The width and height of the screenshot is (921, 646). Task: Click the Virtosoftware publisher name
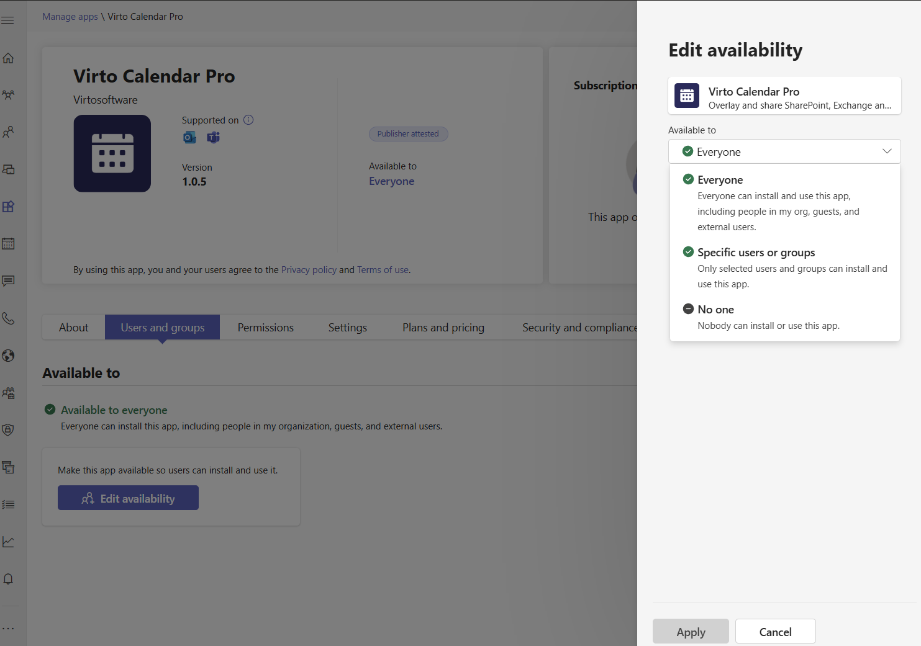(105, 100)
